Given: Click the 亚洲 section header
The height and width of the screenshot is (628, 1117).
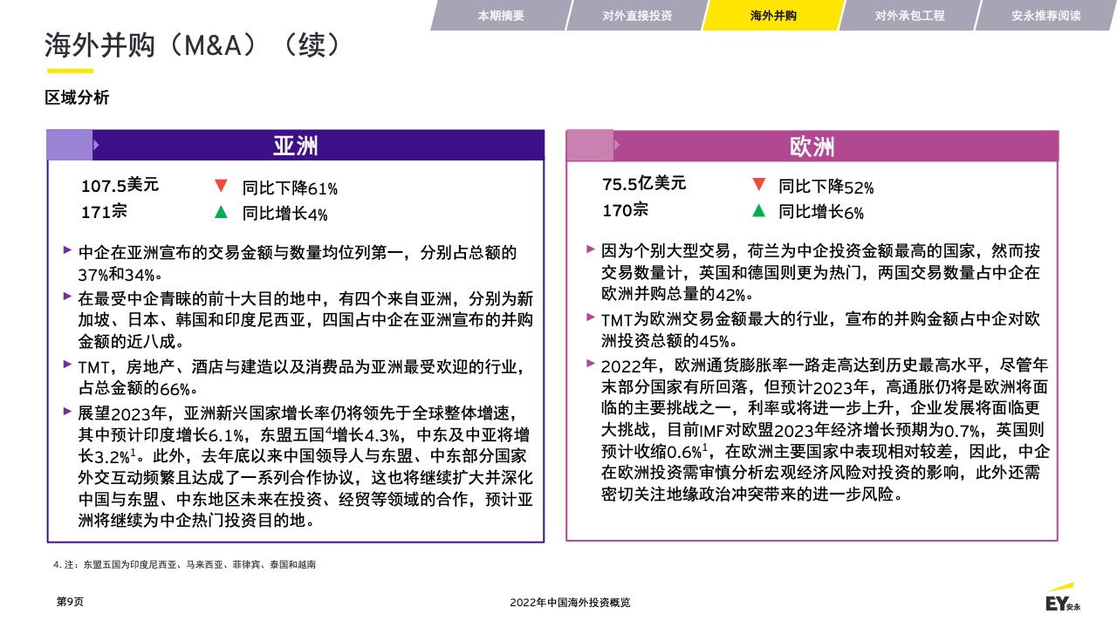Looking at the screenshot, I should tap(296, 146).
